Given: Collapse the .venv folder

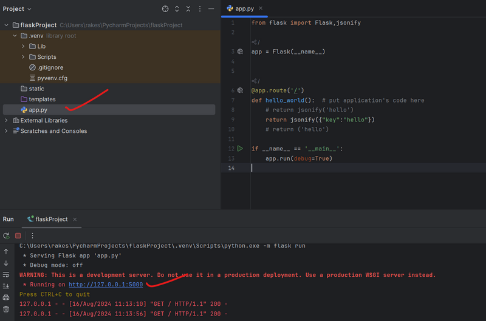Looking at the screenshot, I should click(x=15, y=36).
